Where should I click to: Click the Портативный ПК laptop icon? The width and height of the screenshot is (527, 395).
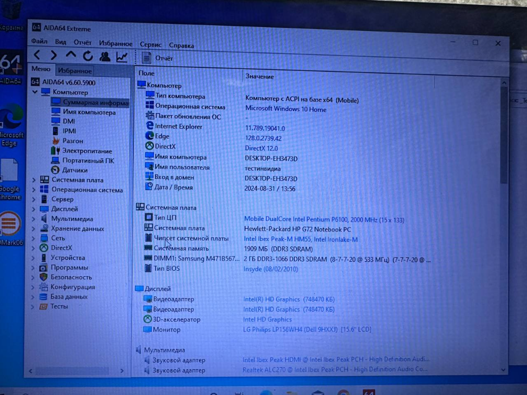[55, 160]
